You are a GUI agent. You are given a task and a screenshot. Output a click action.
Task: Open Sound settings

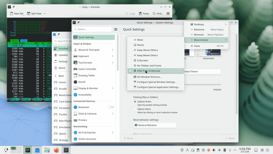click(x=94, y=82)
